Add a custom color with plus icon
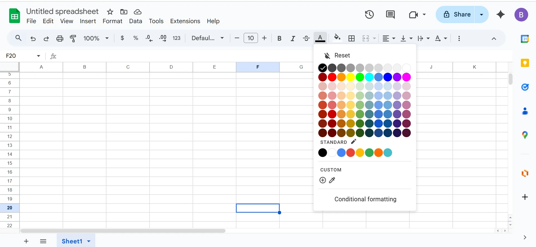This screenshot has width=536, height=247. (322, 180)
